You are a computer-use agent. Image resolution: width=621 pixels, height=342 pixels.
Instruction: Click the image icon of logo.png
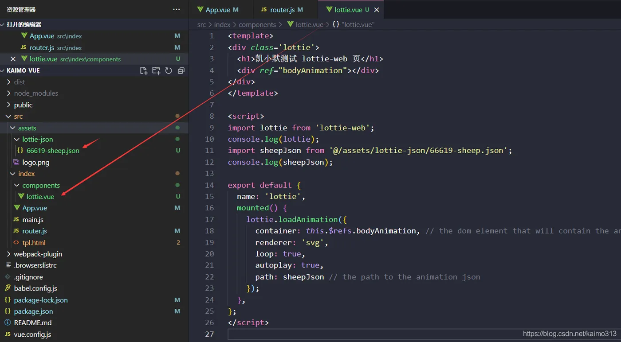(16, 162)
